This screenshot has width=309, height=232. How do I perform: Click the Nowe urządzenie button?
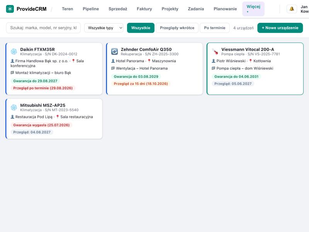280,28
